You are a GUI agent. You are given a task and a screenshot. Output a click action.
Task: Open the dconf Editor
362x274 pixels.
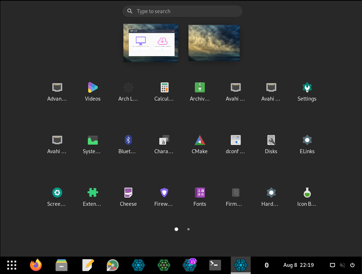pyautogui.click(x=235, y=144)
